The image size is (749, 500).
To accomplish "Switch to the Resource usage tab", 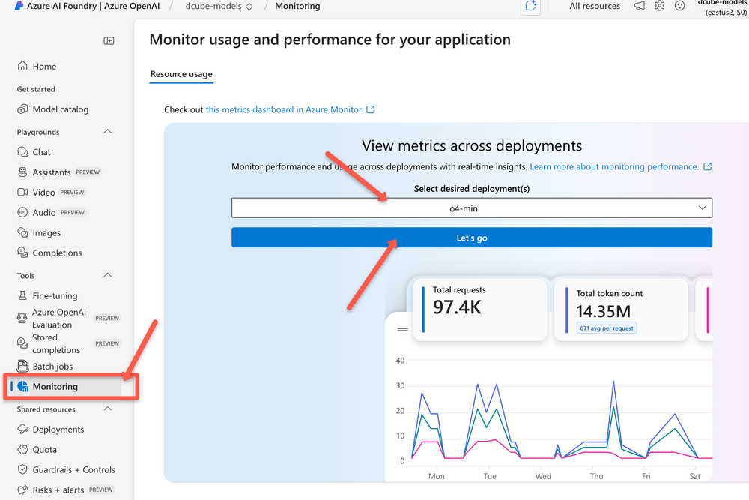I will click(x=181, y=74).
